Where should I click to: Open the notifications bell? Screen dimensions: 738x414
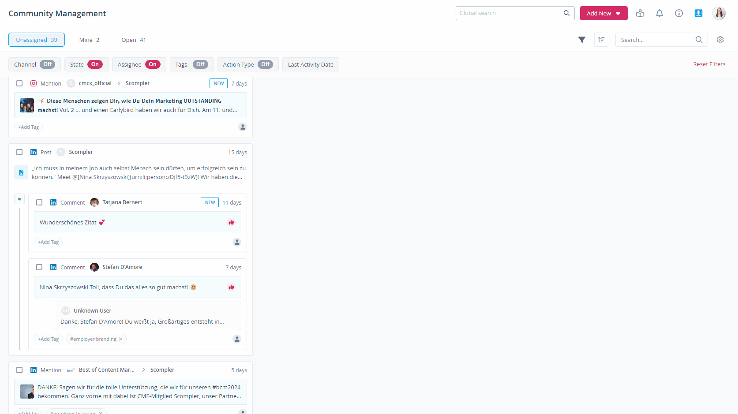click(x=659, y=13)
